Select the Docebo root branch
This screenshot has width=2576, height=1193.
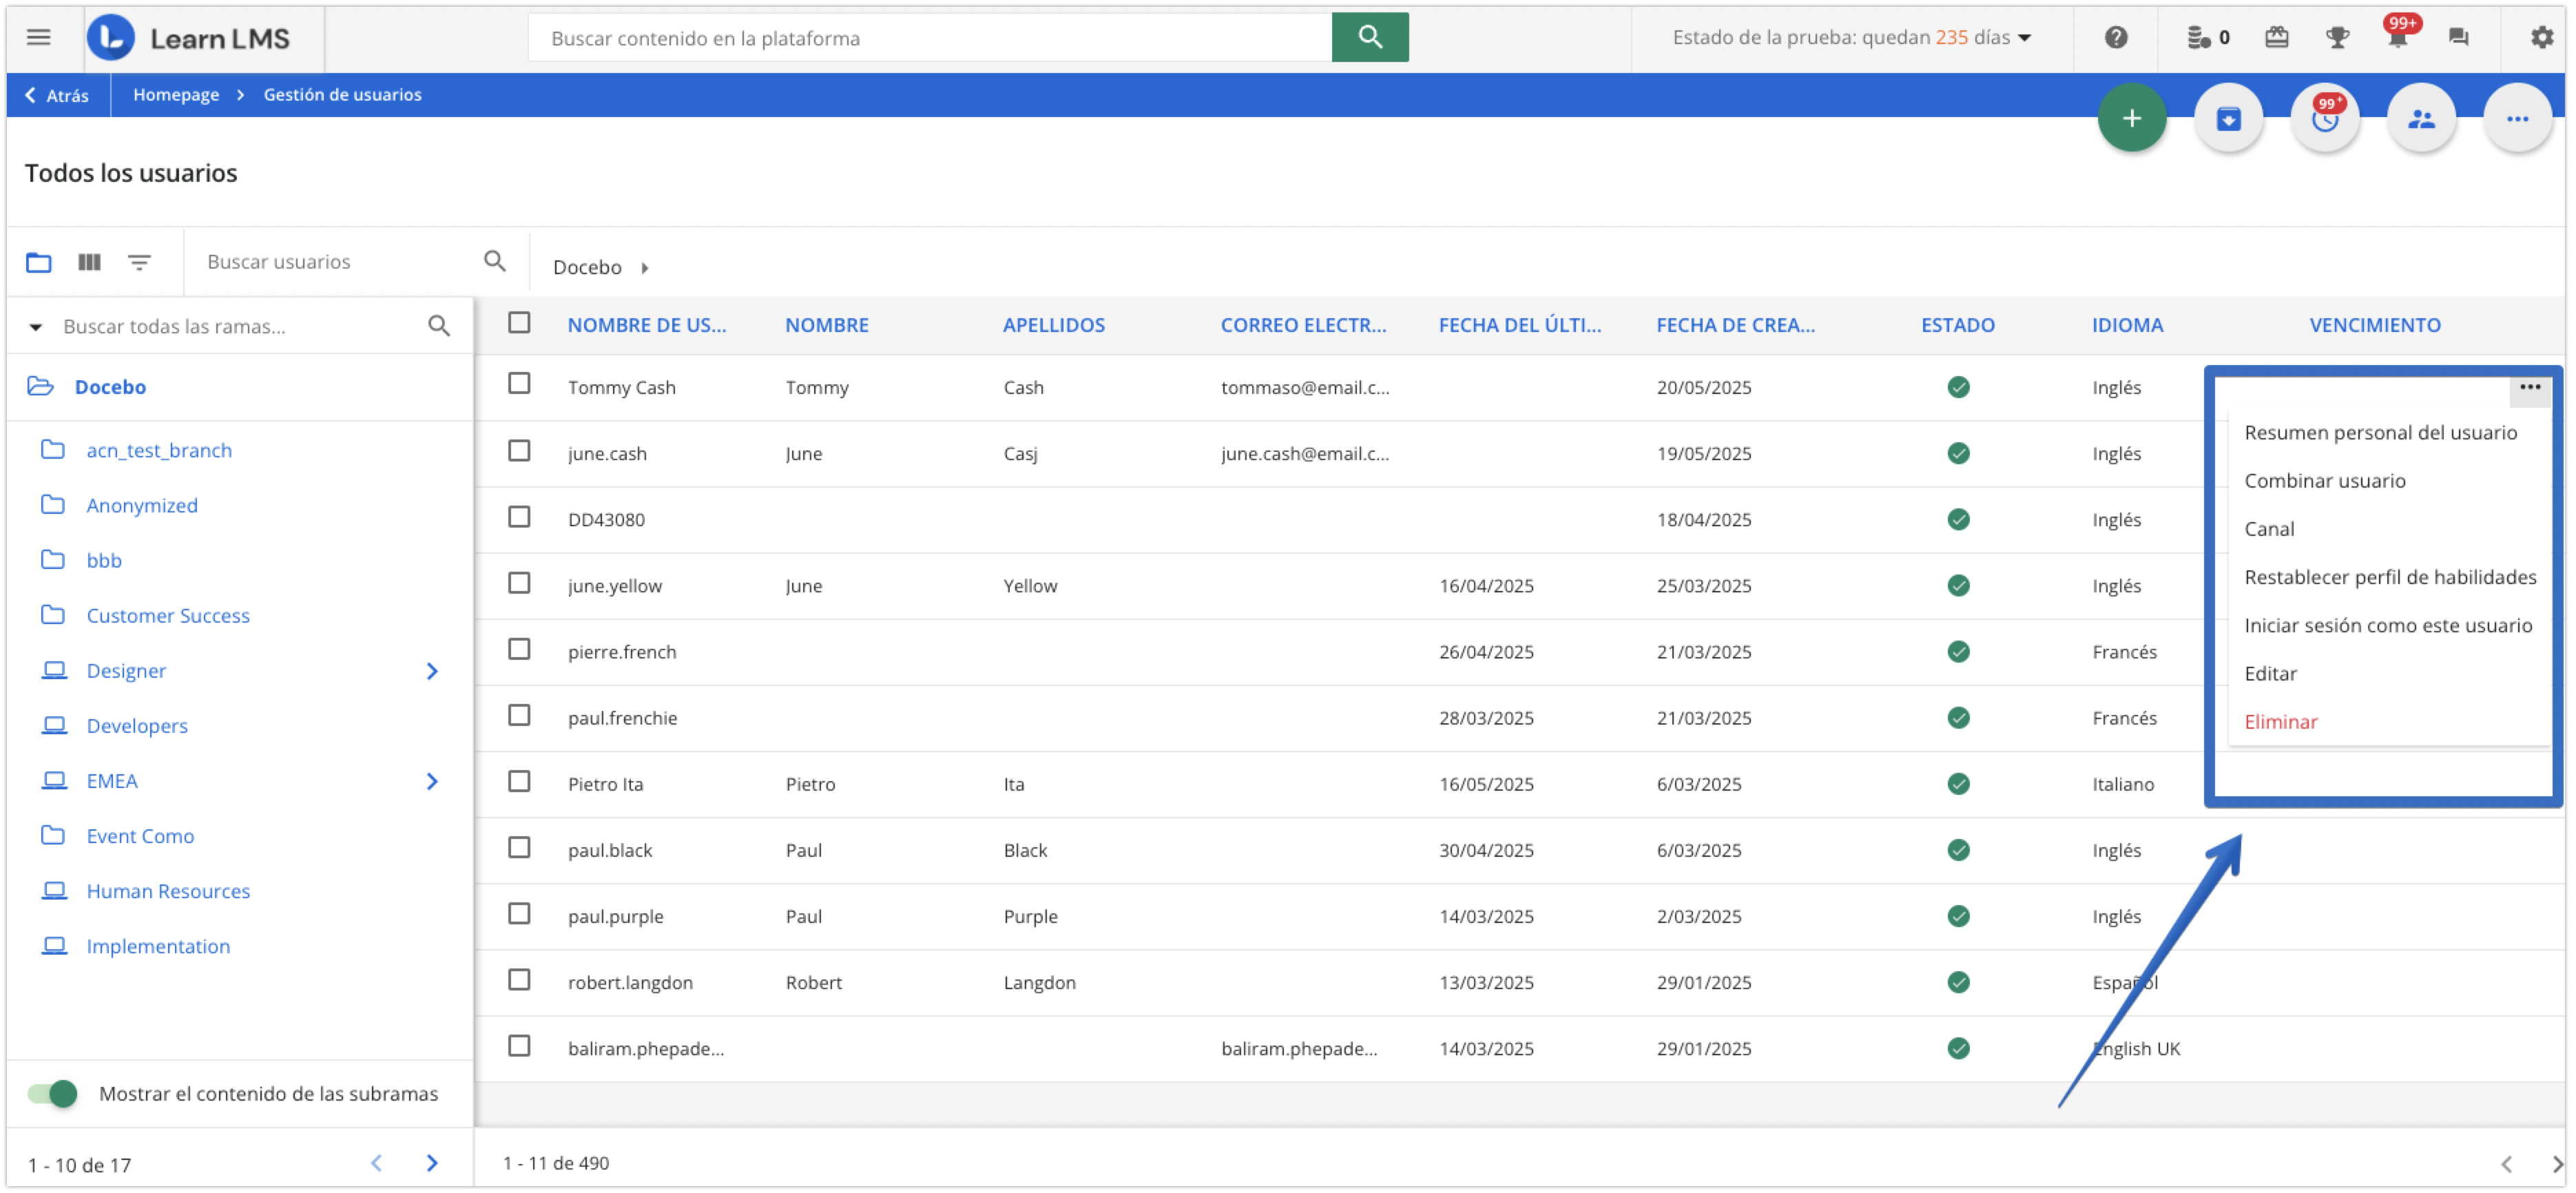pyautogui.click(x=110, y=387)
